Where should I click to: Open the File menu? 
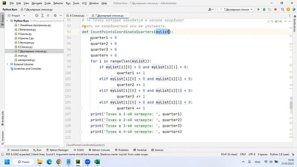(x=12, y=3)
